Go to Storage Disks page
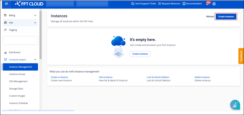244x115 pixels. [16, 89]
